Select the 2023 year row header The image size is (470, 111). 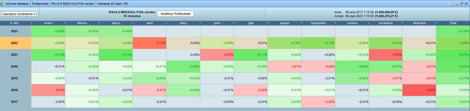(14, 31)
